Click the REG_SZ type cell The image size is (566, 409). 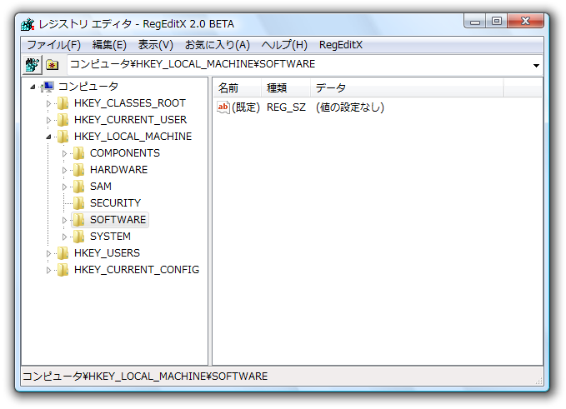286,107
